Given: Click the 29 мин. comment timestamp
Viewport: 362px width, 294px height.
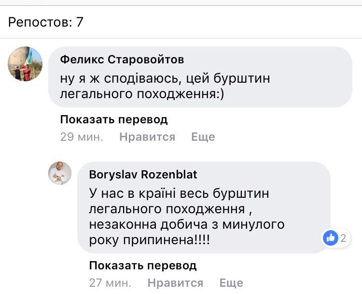Looking at the screenshot, I should 82,137.
